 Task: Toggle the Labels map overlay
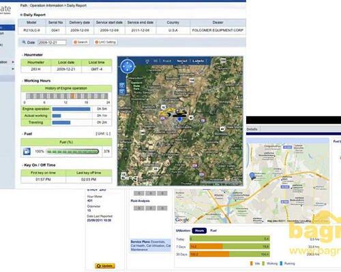(x=198, y=61)
